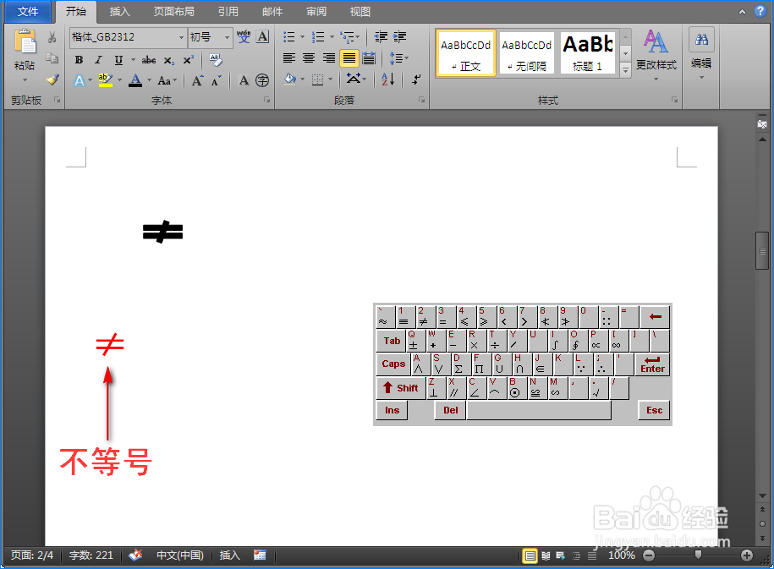Expand the line spacing dropdown
Viewport: 774px width, 569px height.
click(398, 57)
